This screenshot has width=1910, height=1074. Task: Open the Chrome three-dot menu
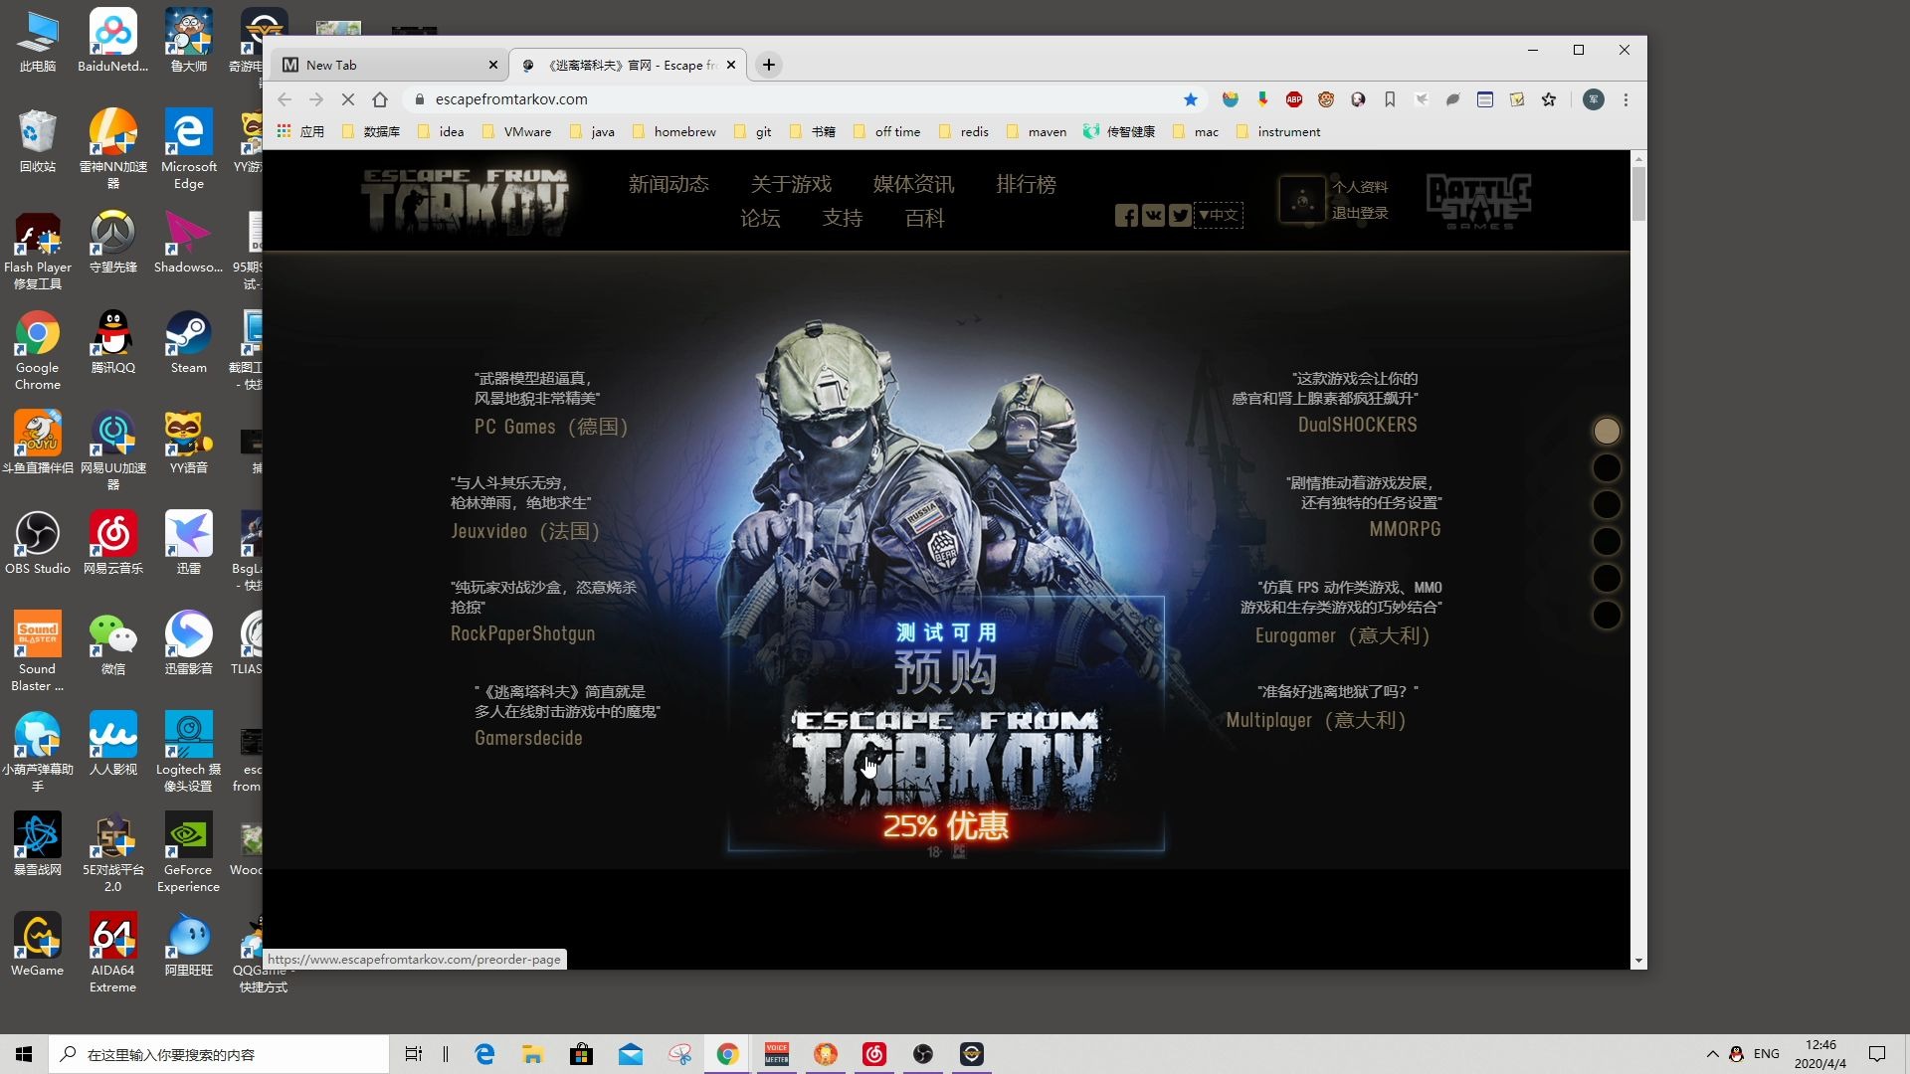[x=1625, y=99]
